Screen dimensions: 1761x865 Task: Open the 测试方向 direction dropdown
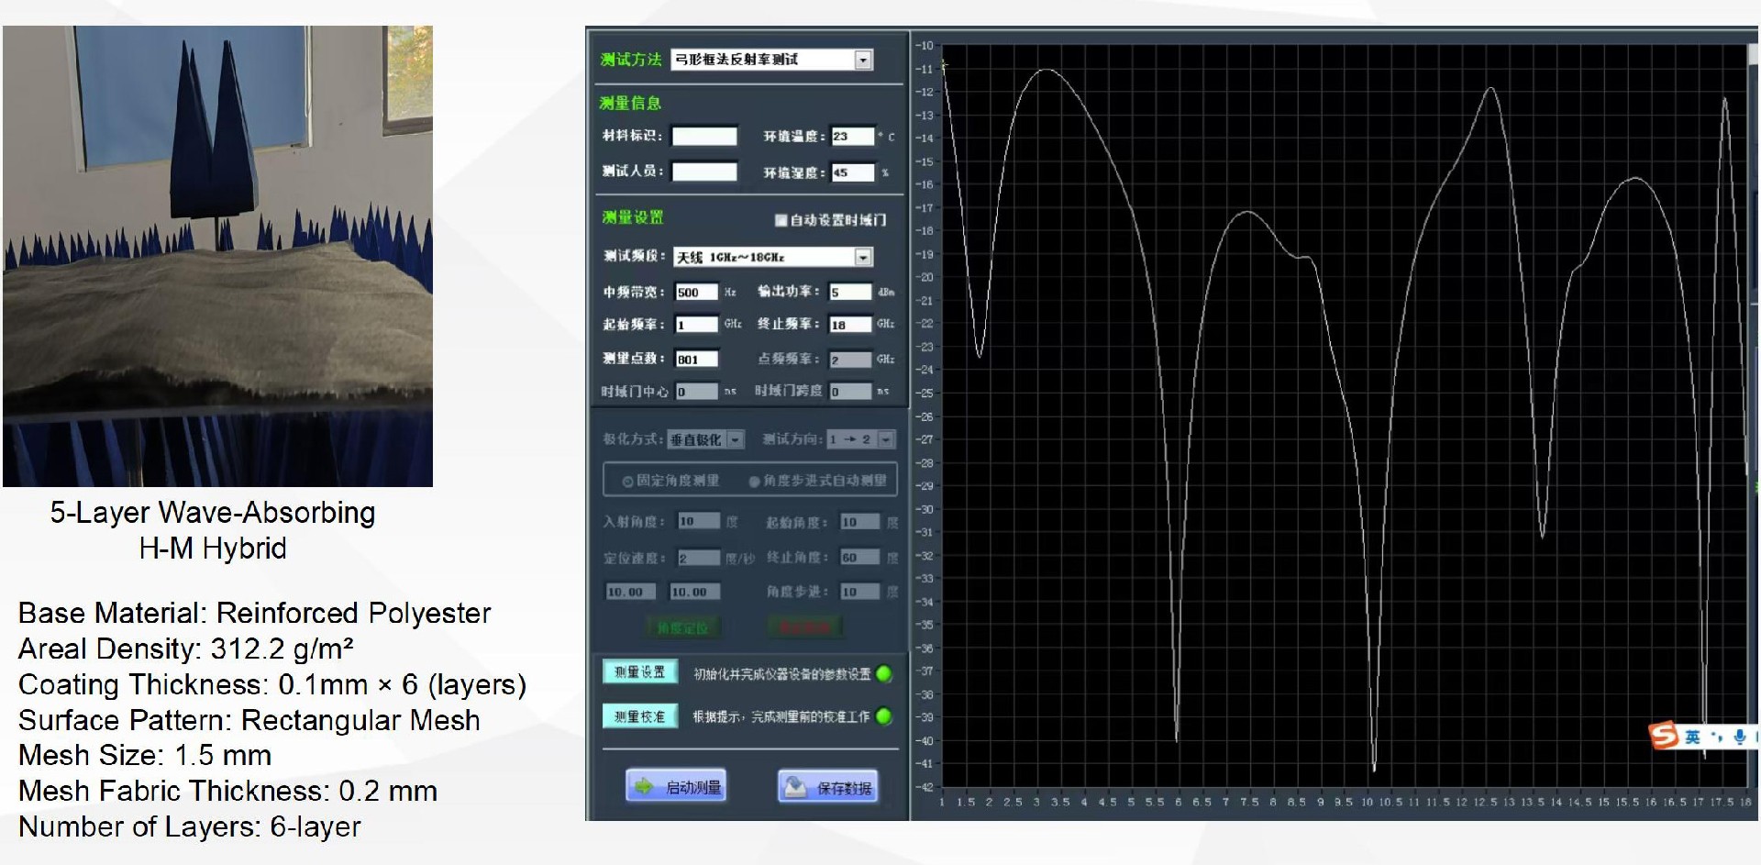(x=885, y=440)
